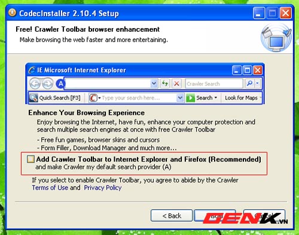Click the Crawler Search box

click(214, 84)
